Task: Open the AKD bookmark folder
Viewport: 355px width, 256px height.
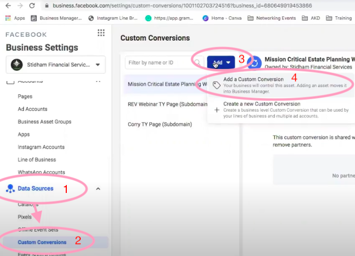Action: pos(311,18)
